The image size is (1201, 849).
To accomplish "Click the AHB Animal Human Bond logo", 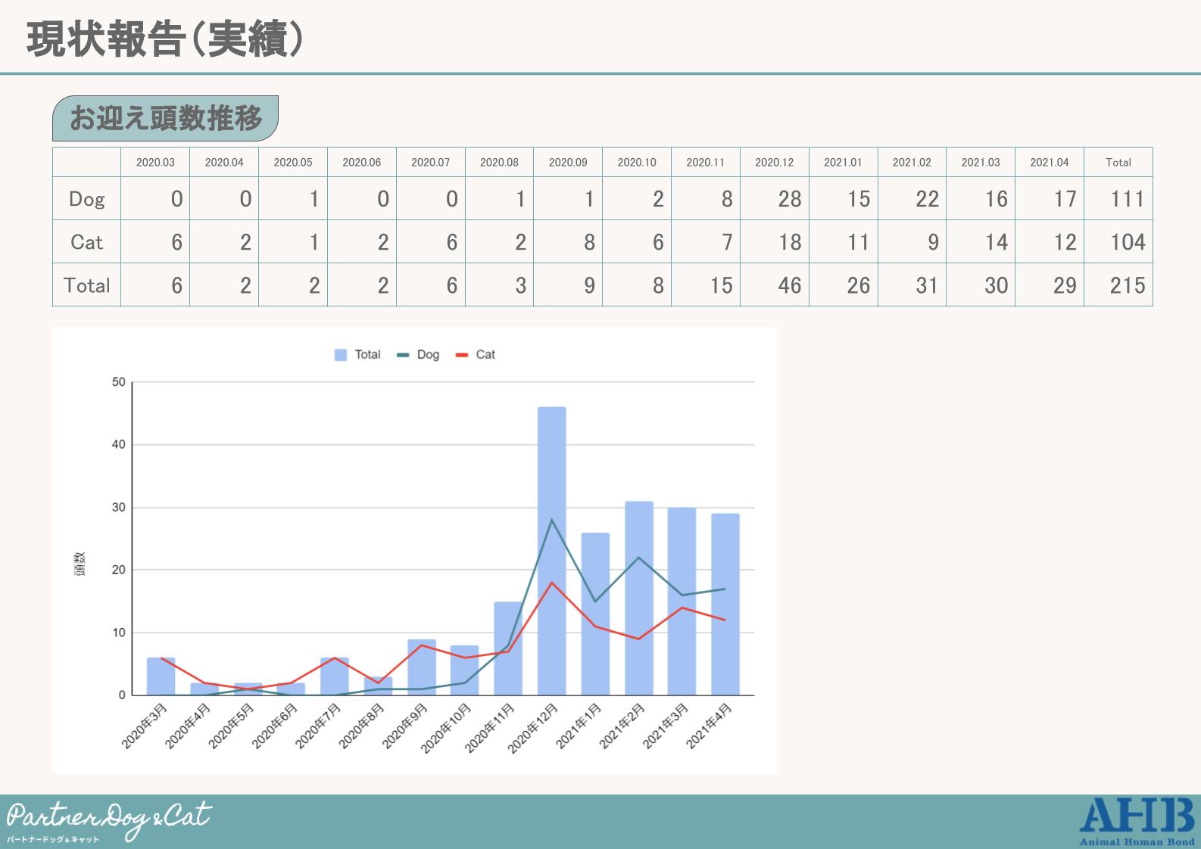I will tap(1137, 821).
